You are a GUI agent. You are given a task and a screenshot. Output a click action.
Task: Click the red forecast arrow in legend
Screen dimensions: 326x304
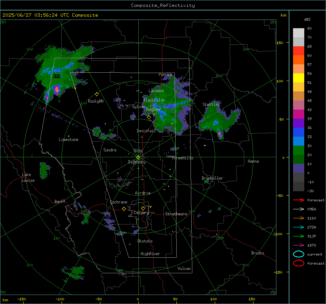298,200
